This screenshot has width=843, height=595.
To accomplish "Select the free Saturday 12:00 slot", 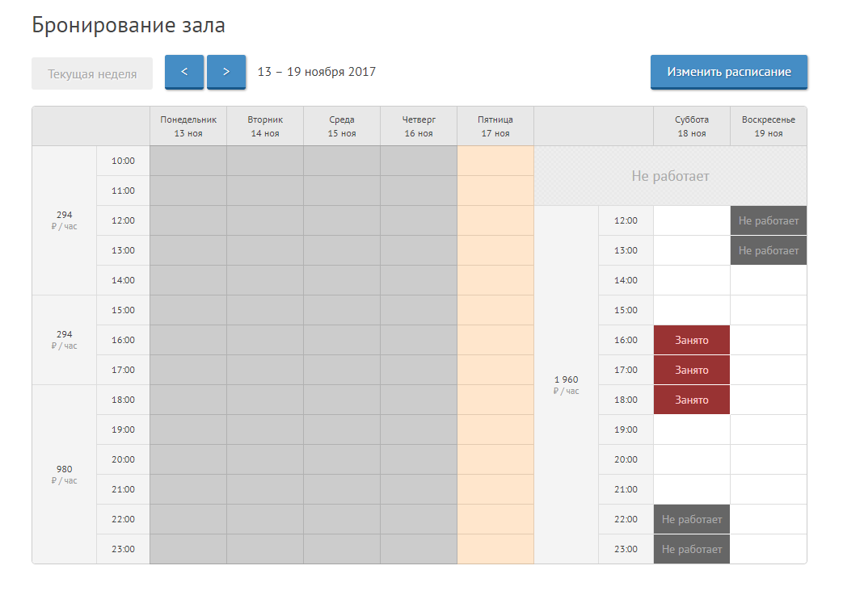I will (691, 220).
